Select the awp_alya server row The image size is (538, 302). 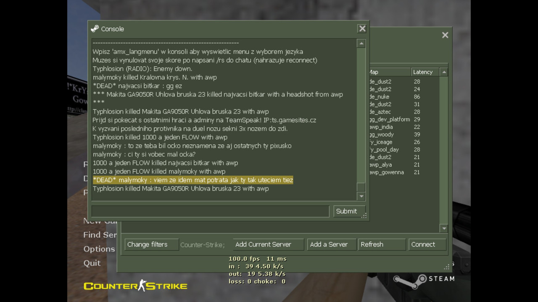point(404,164)
